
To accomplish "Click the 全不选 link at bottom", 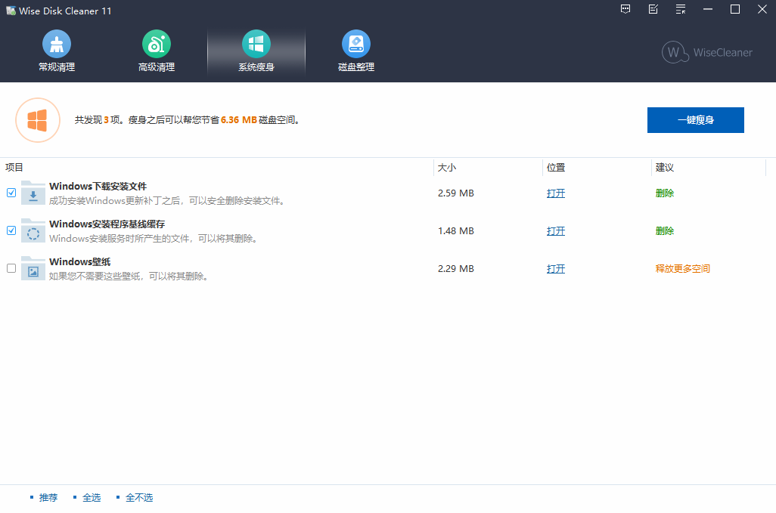I will point(139,498).
